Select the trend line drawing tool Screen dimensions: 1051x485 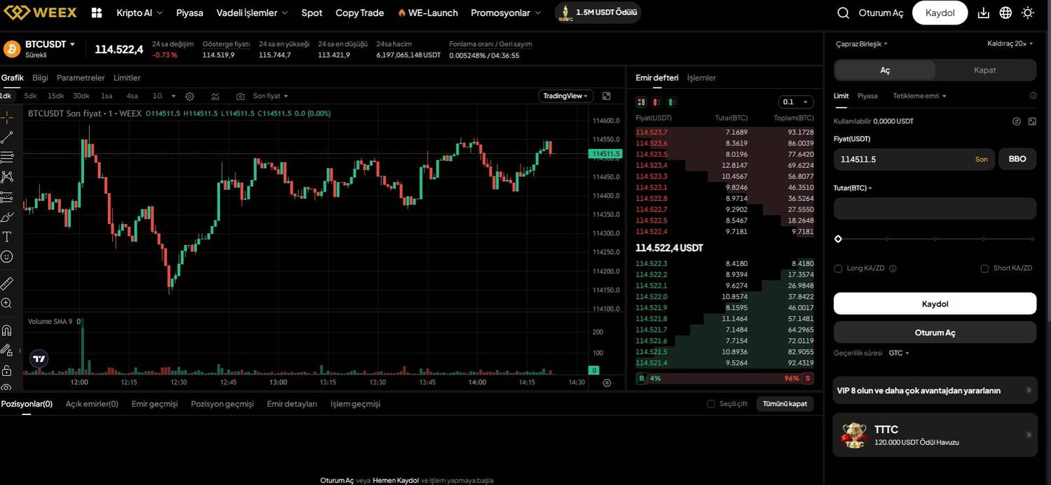pos(7,137)
